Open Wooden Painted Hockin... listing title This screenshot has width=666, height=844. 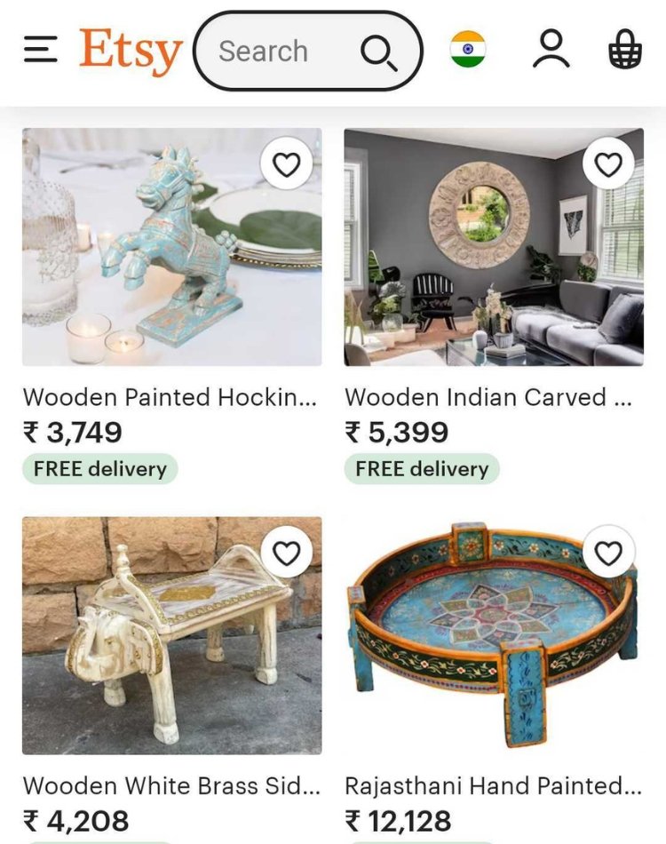tap(170, 397)
